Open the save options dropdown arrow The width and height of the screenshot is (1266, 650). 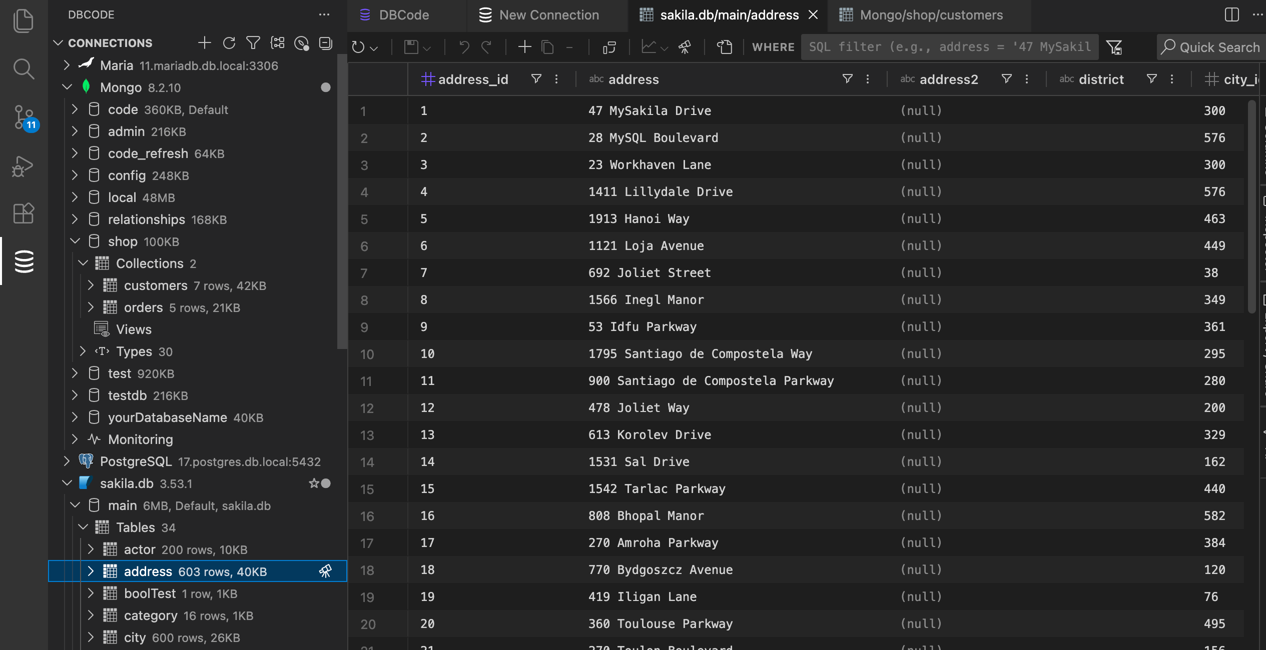(x=427, y=48)
